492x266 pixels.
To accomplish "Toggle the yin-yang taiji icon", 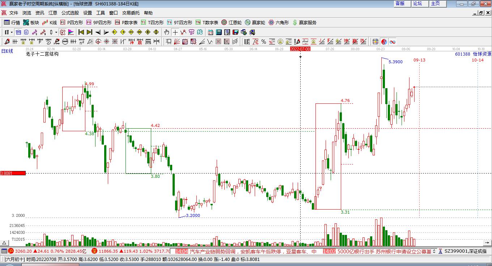I will click(x=384, y=42).
